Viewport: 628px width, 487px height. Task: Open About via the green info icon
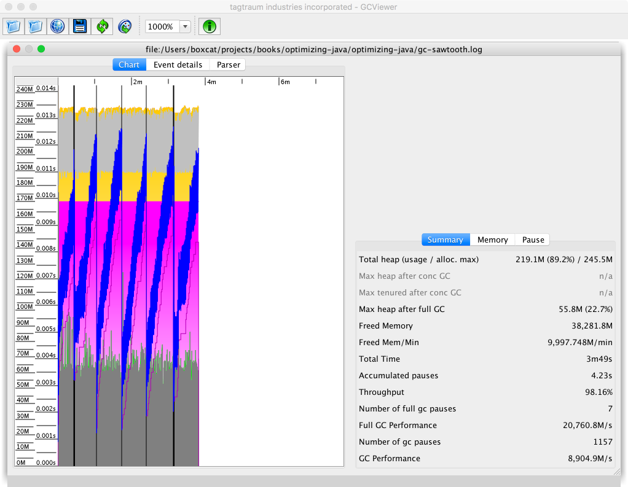(x=210, y=26)
